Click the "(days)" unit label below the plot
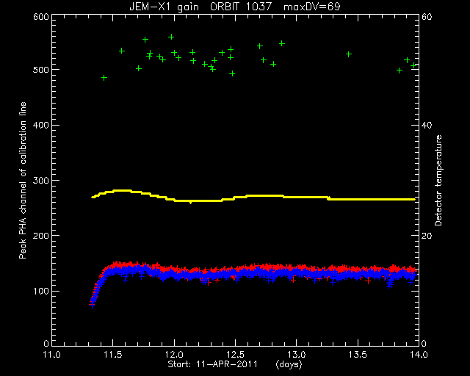 [x=289, y=364]
